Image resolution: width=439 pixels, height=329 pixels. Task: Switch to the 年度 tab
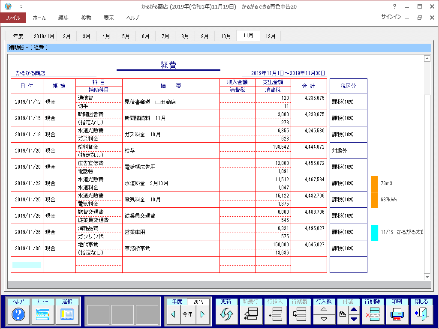pos(18,36)
